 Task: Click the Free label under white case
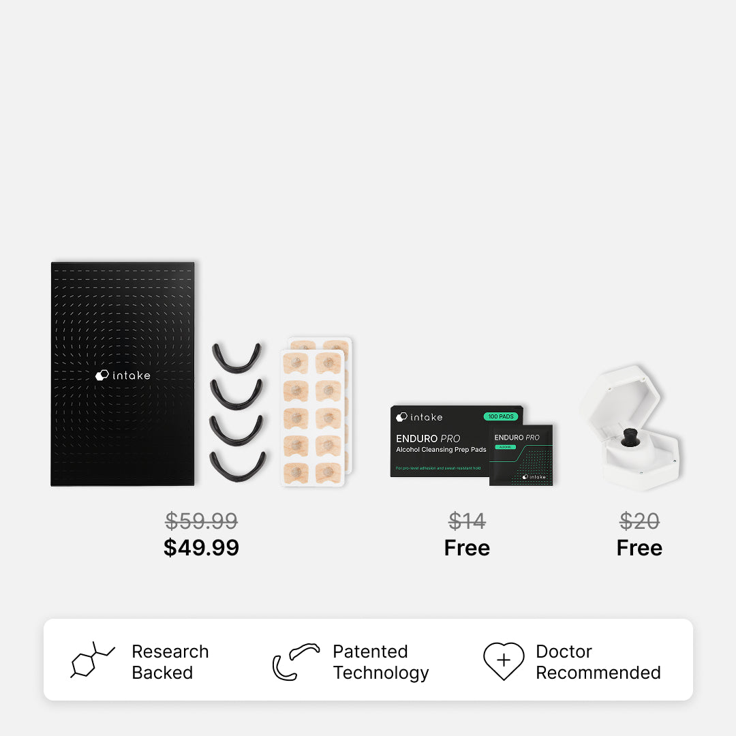pos(639,548)
